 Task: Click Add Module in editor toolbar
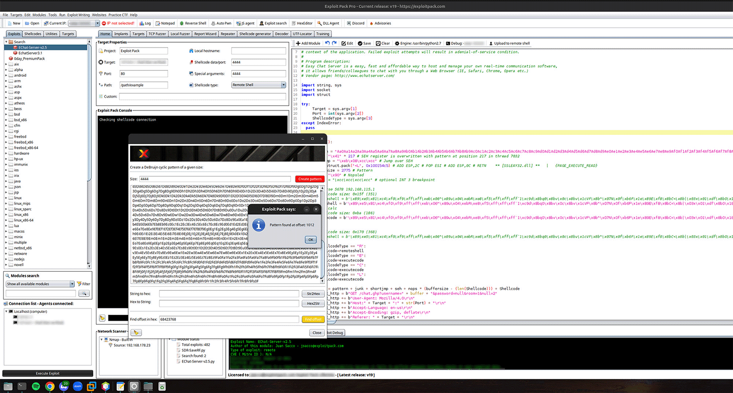click(x=308, y=44)
